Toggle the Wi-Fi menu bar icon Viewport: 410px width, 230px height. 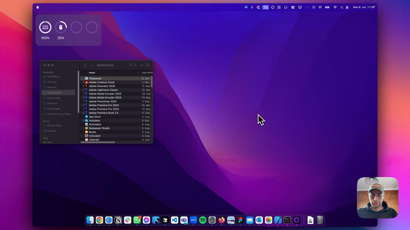coord(335,7)
